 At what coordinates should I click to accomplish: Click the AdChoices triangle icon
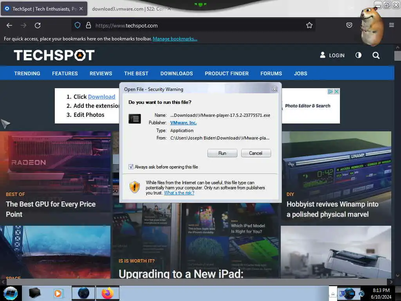click(331, 91)
